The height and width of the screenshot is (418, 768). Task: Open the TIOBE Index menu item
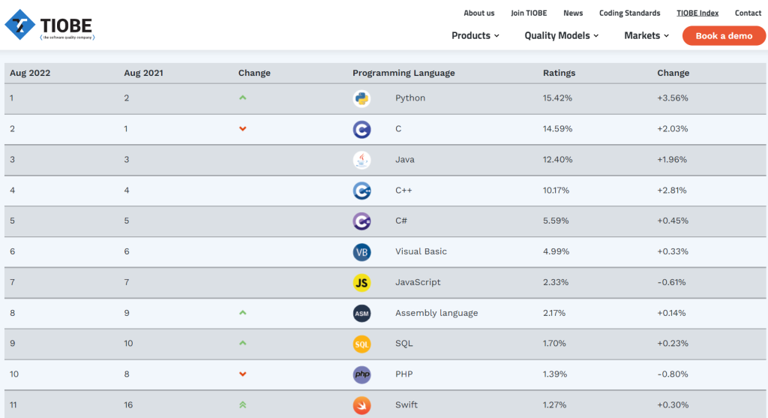697,13
